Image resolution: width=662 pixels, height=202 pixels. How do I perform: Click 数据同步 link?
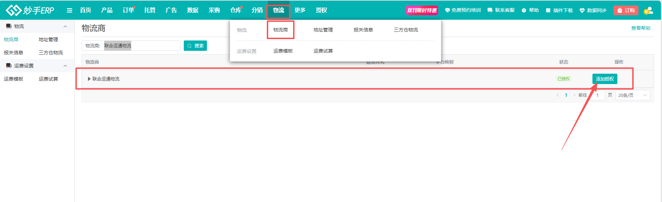(593, 10)
